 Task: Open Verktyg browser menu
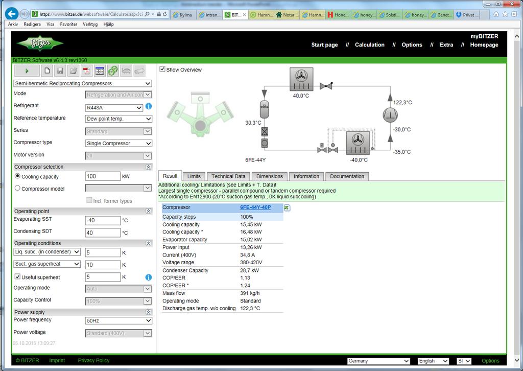[x=90, y=24]
